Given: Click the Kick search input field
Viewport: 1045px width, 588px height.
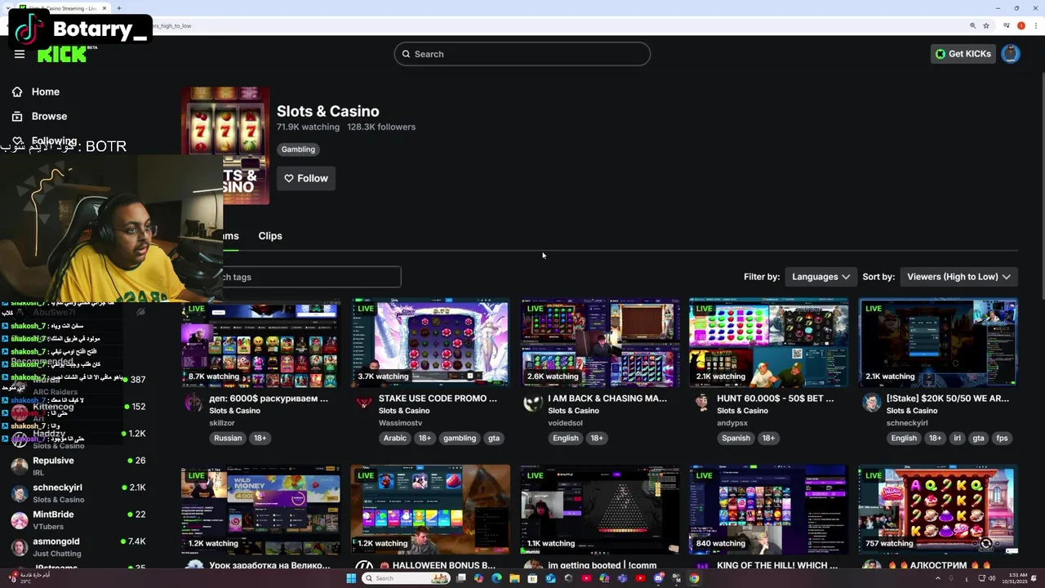Looking at the screenshot, I should tap(522, 54).
